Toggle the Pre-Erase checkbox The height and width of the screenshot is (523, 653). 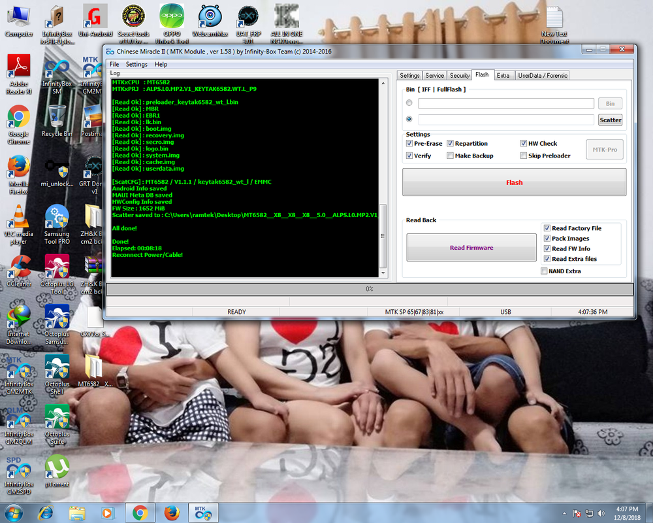click(409, 143)
